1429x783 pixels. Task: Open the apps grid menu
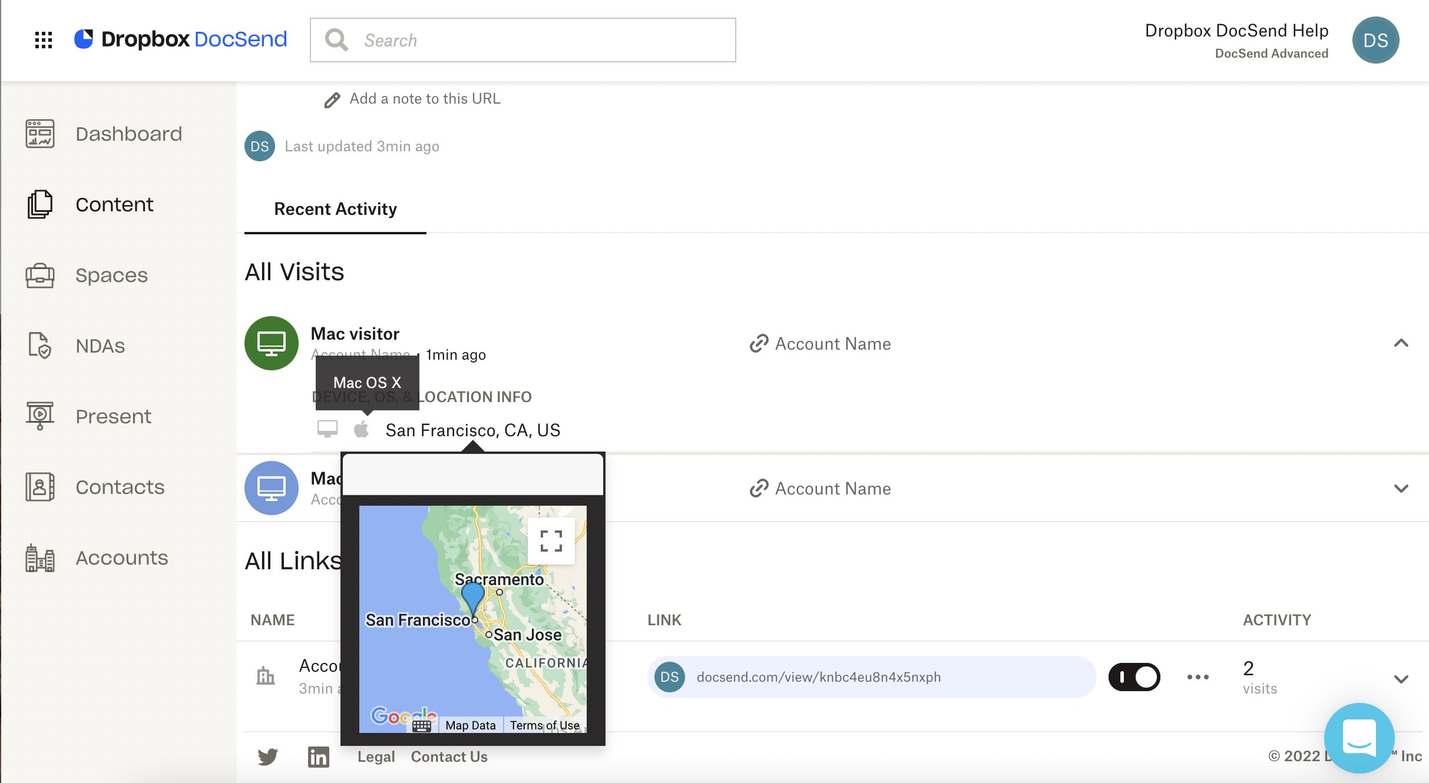[x=44, y=40]
